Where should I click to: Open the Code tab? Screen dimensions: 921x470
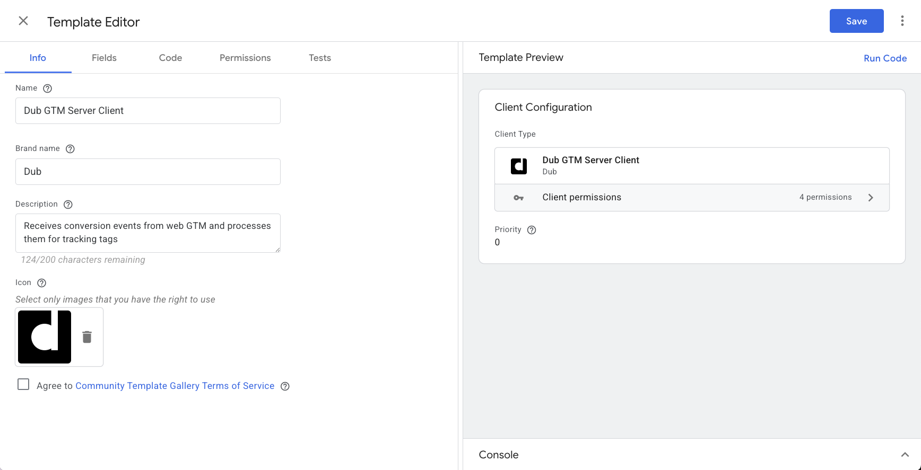170,58
